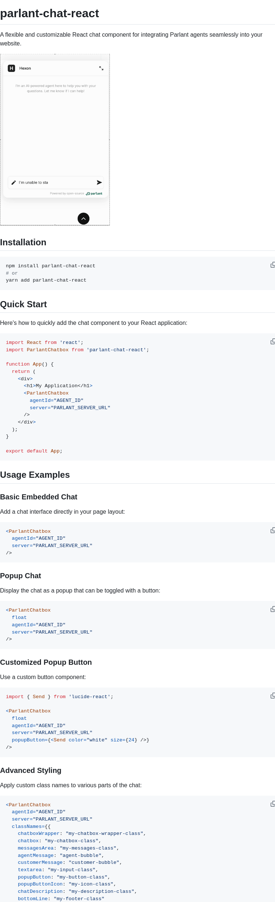Click the pencil icon in the message box
This screenshot has height=902, width=275.
(14, 183)
